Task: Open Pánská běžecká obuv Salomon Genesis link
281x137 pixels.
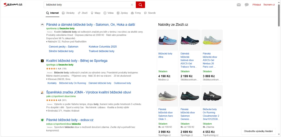Action: pos(188,114)
